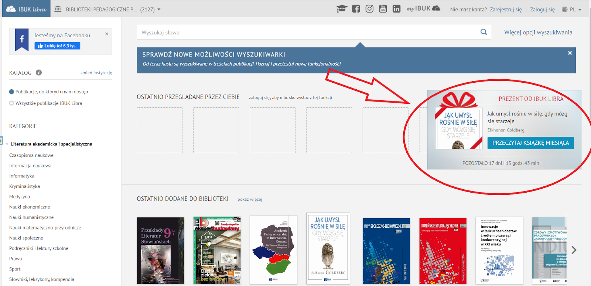Image resolution: width=591 pixels, height=286 pixels.
Task: Close the search features banner
Action: pos(570,53)
